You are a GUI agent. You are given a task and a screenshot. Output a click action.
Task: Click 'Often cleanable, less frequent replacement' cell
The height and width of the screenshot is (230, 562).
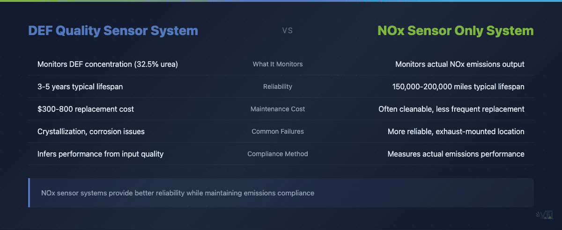pos(451,109)
